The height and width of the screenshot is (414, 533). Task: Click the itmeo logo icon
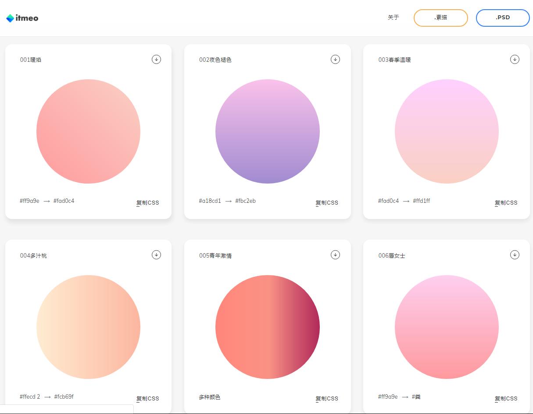point(10,18)
